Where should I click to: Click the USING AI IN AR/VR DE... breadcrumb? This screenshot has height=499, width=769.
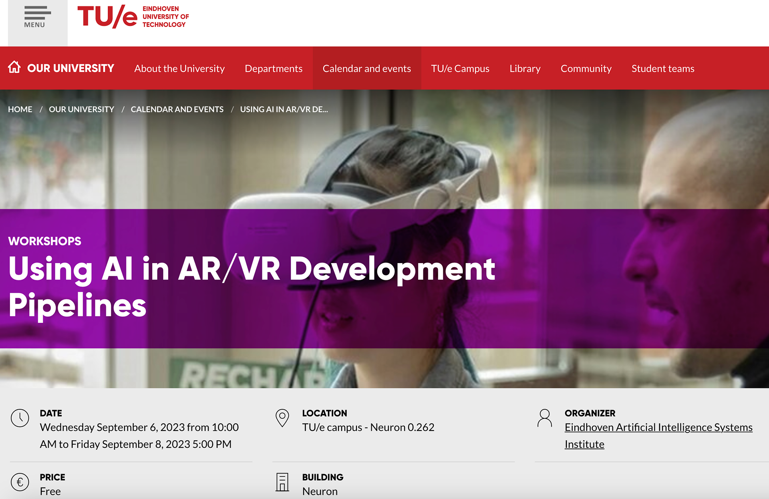click(x=284, y=109)
